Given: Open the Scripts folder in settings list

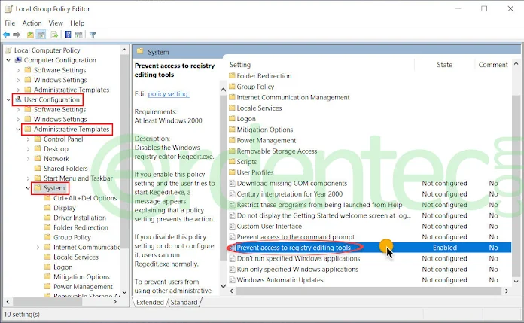Looking at the screenshot, I should pyautogui.click(x=247, y=162).
